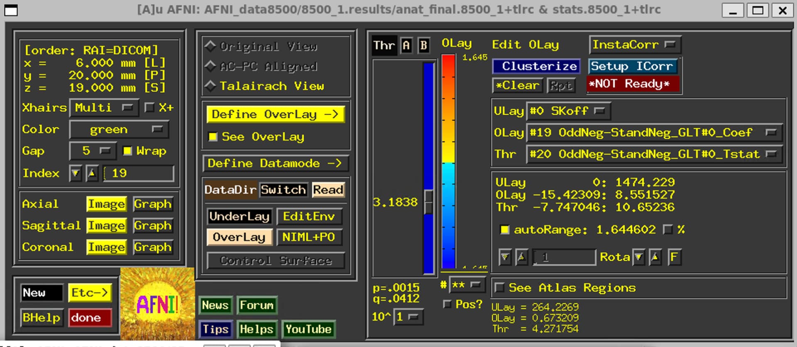Enable See Atlas Regions
797x347 pixels.
[x=500, y=288]
